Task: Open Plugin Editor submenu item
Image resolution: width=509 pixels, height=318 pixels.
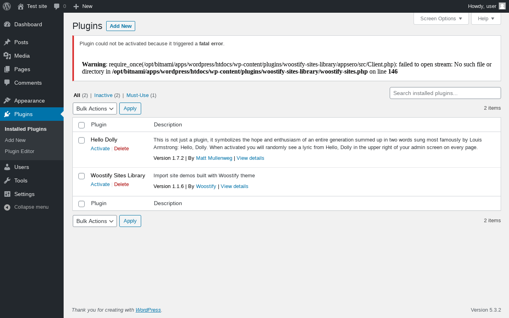Action: tap(19, 151)
